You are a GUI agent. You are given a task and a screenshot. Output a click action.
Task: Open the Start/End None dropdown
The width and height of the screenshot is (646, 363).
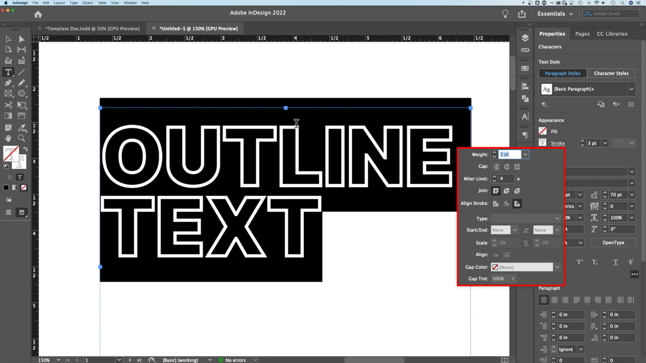tap(504, 229)
